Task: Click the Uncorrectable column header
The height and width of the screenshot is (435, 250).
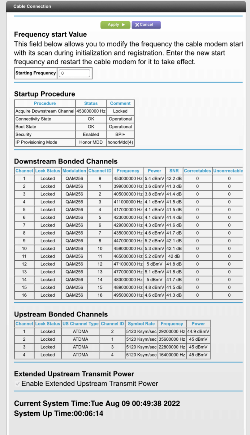Action: coord(228,171)
